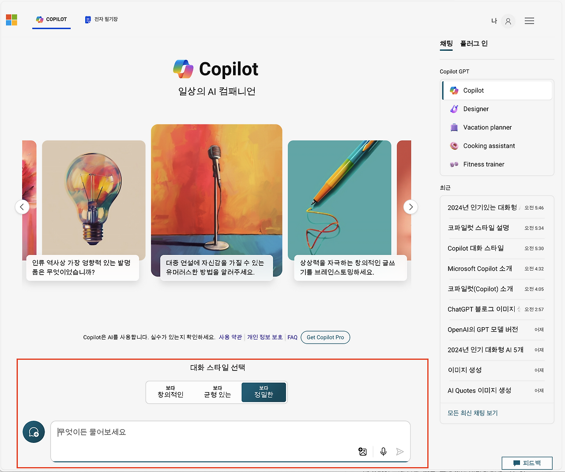The image size is (565, 472).
Task: Click the Get Copilot Pro button
Action: point(325,337)
